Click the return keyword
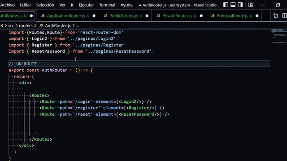Screen dimensions: 287x161 [22, 76]
